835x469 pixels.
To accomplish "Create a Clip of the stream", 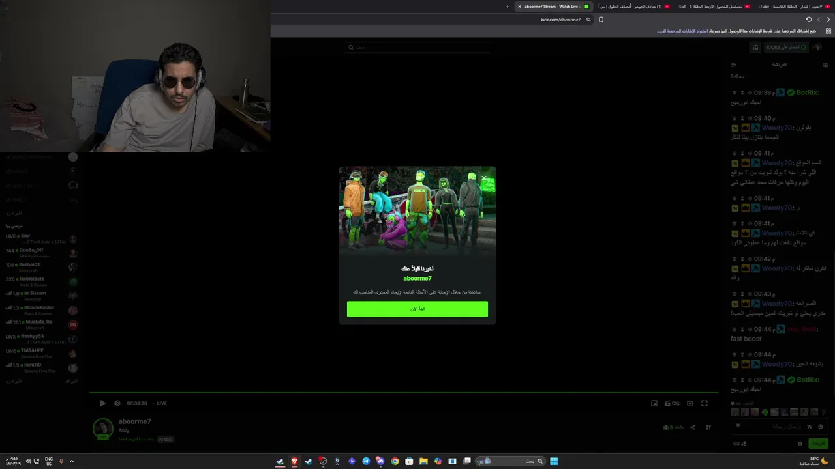I will (673, 403).
